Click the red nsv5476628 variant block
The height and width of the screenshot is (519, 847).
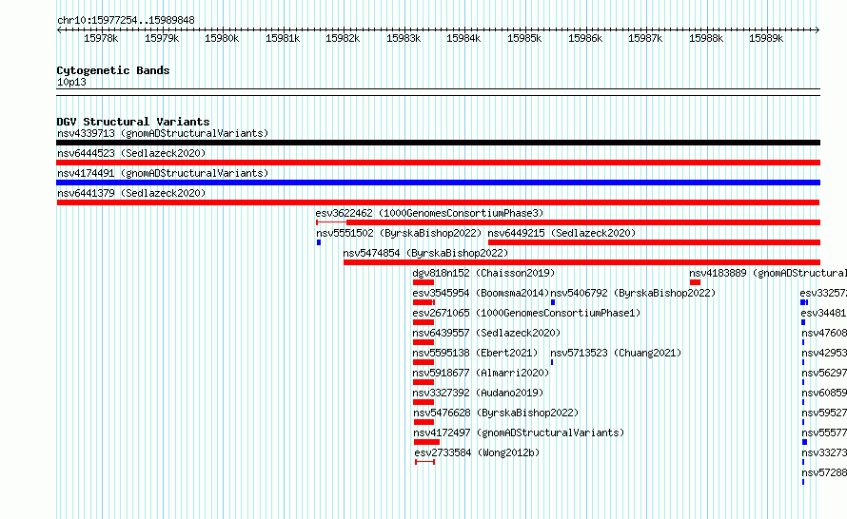pyautogui.click(x=424, y=422)
